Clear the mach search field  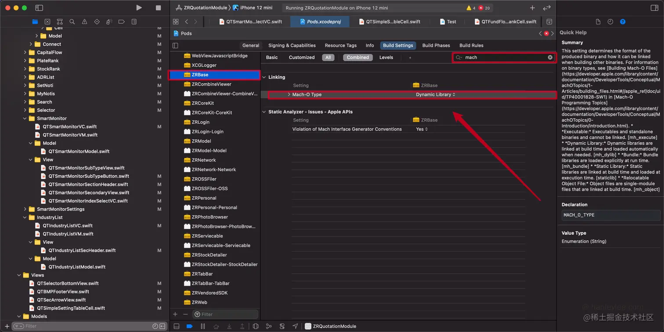tap(550, 58)
